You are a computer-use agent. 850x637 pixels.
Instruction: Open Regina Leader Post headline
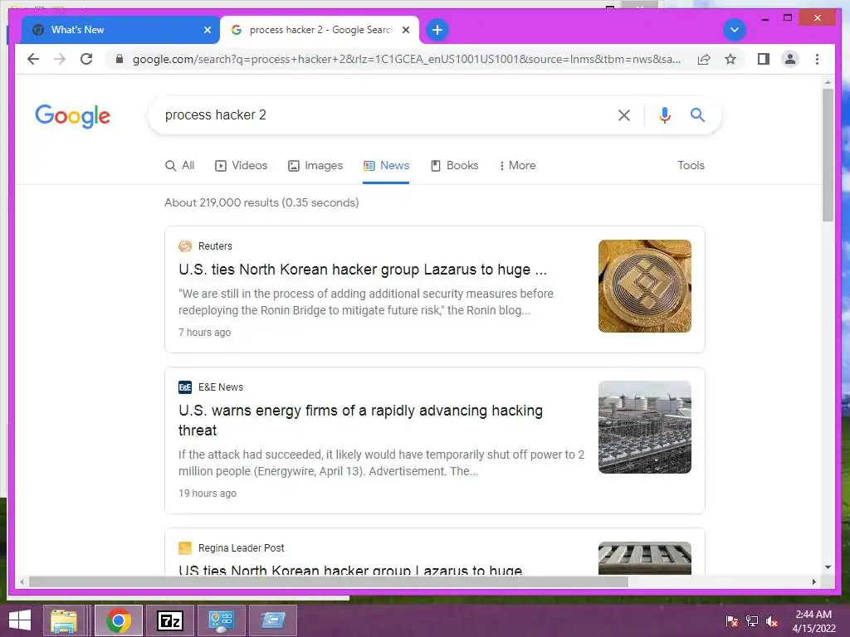click(x=350, y=569)
